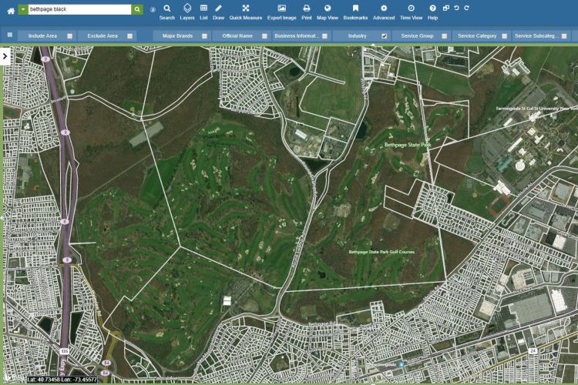The image size is (578, 385).
Task: Submit search with green magnifier button
Action: coord(137,9)
